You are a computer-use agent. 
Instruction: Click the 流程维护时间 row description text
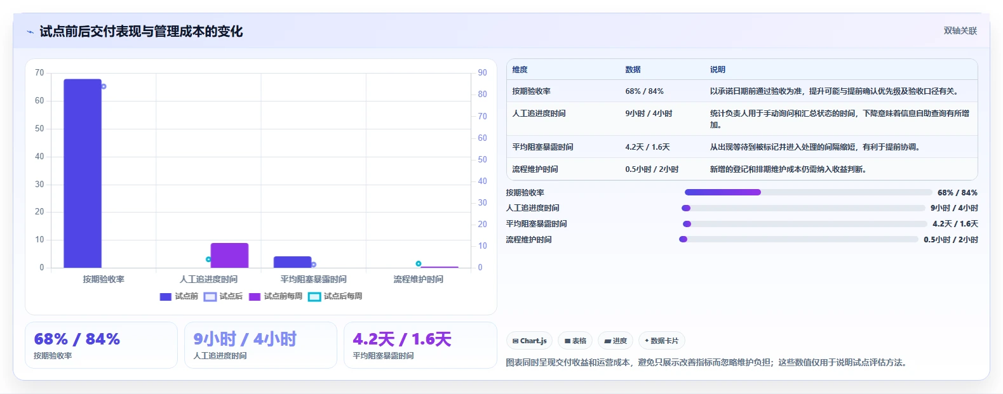(788, 169)
